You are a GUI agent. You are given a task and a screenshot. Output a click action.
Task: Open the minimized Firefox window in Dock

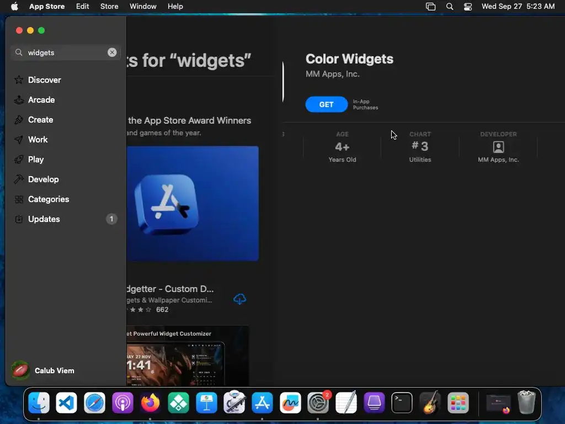(x=499, y=404)
